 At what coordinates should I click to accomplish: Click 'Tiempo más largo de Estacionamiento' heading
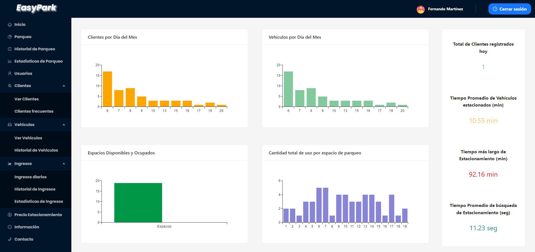pyautogui.click(x=483, y=155)
